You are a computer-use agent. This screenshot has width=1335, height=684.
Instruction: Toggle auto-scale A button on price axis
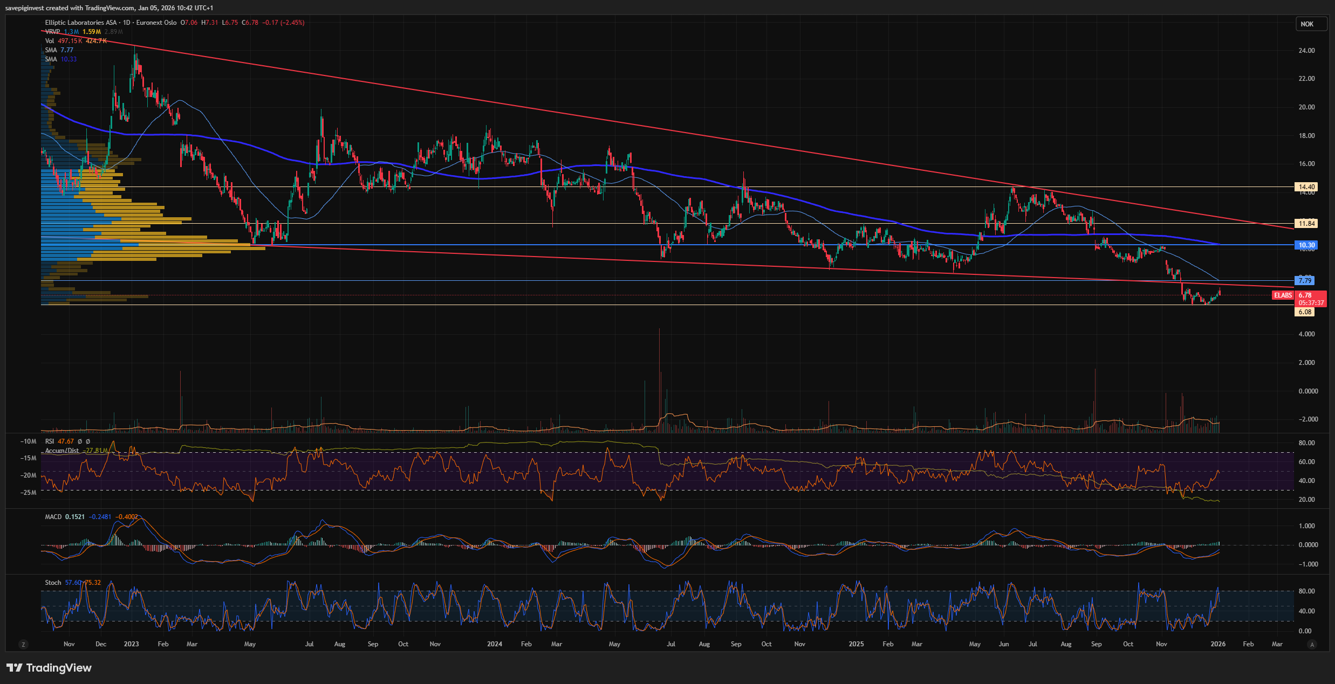click(x=1312, y=644)
